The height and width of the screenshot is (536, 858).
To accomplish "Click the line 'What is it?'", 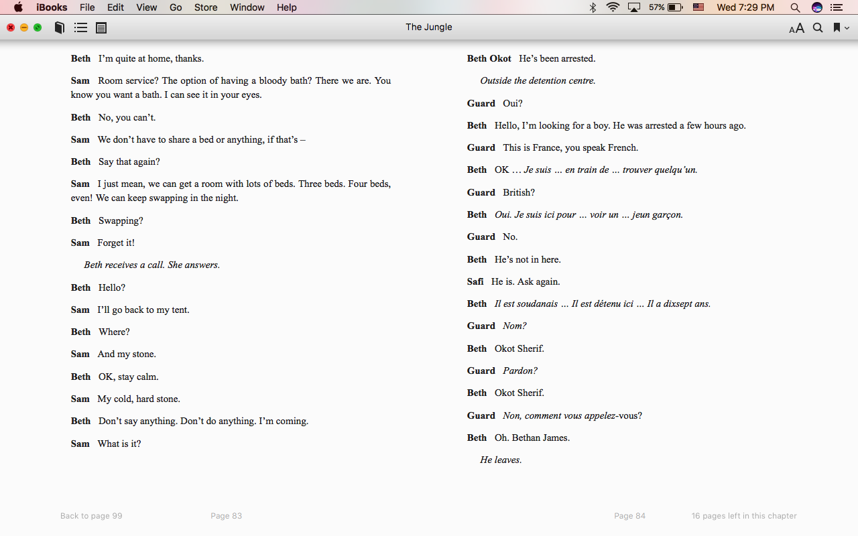I will click(x=119, y=444).
